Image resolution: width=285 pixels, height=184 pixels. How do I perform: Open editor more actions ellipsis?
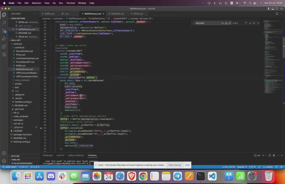pyautogui.click(x=281, y=14)
